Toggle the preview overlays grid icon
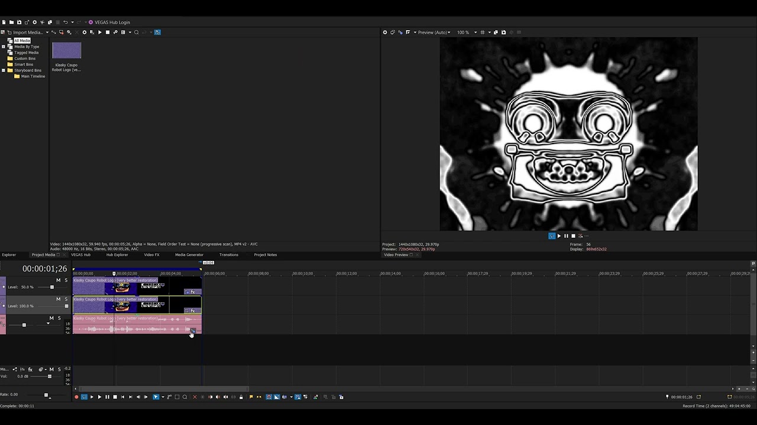This screenshot has height=425, width=757. tap(483, 32)
